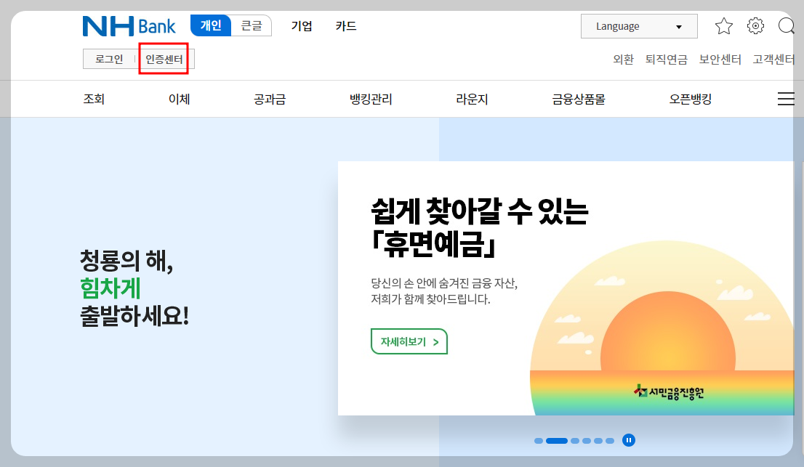Pause the banner slideshow
804x467 pixels.
pyautogui.click(x=628, y=439)
